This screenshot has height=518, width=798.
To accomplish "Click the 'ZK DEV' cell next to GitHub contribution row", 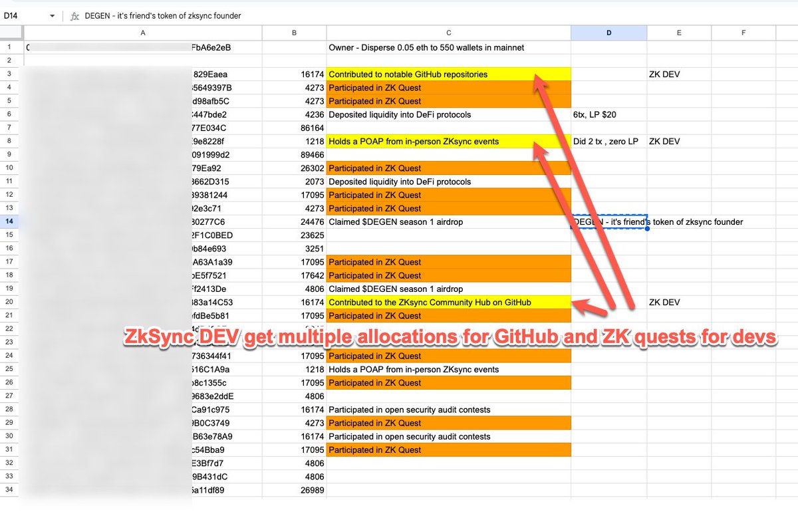I will pyautogui.click(x=678, y=74).
